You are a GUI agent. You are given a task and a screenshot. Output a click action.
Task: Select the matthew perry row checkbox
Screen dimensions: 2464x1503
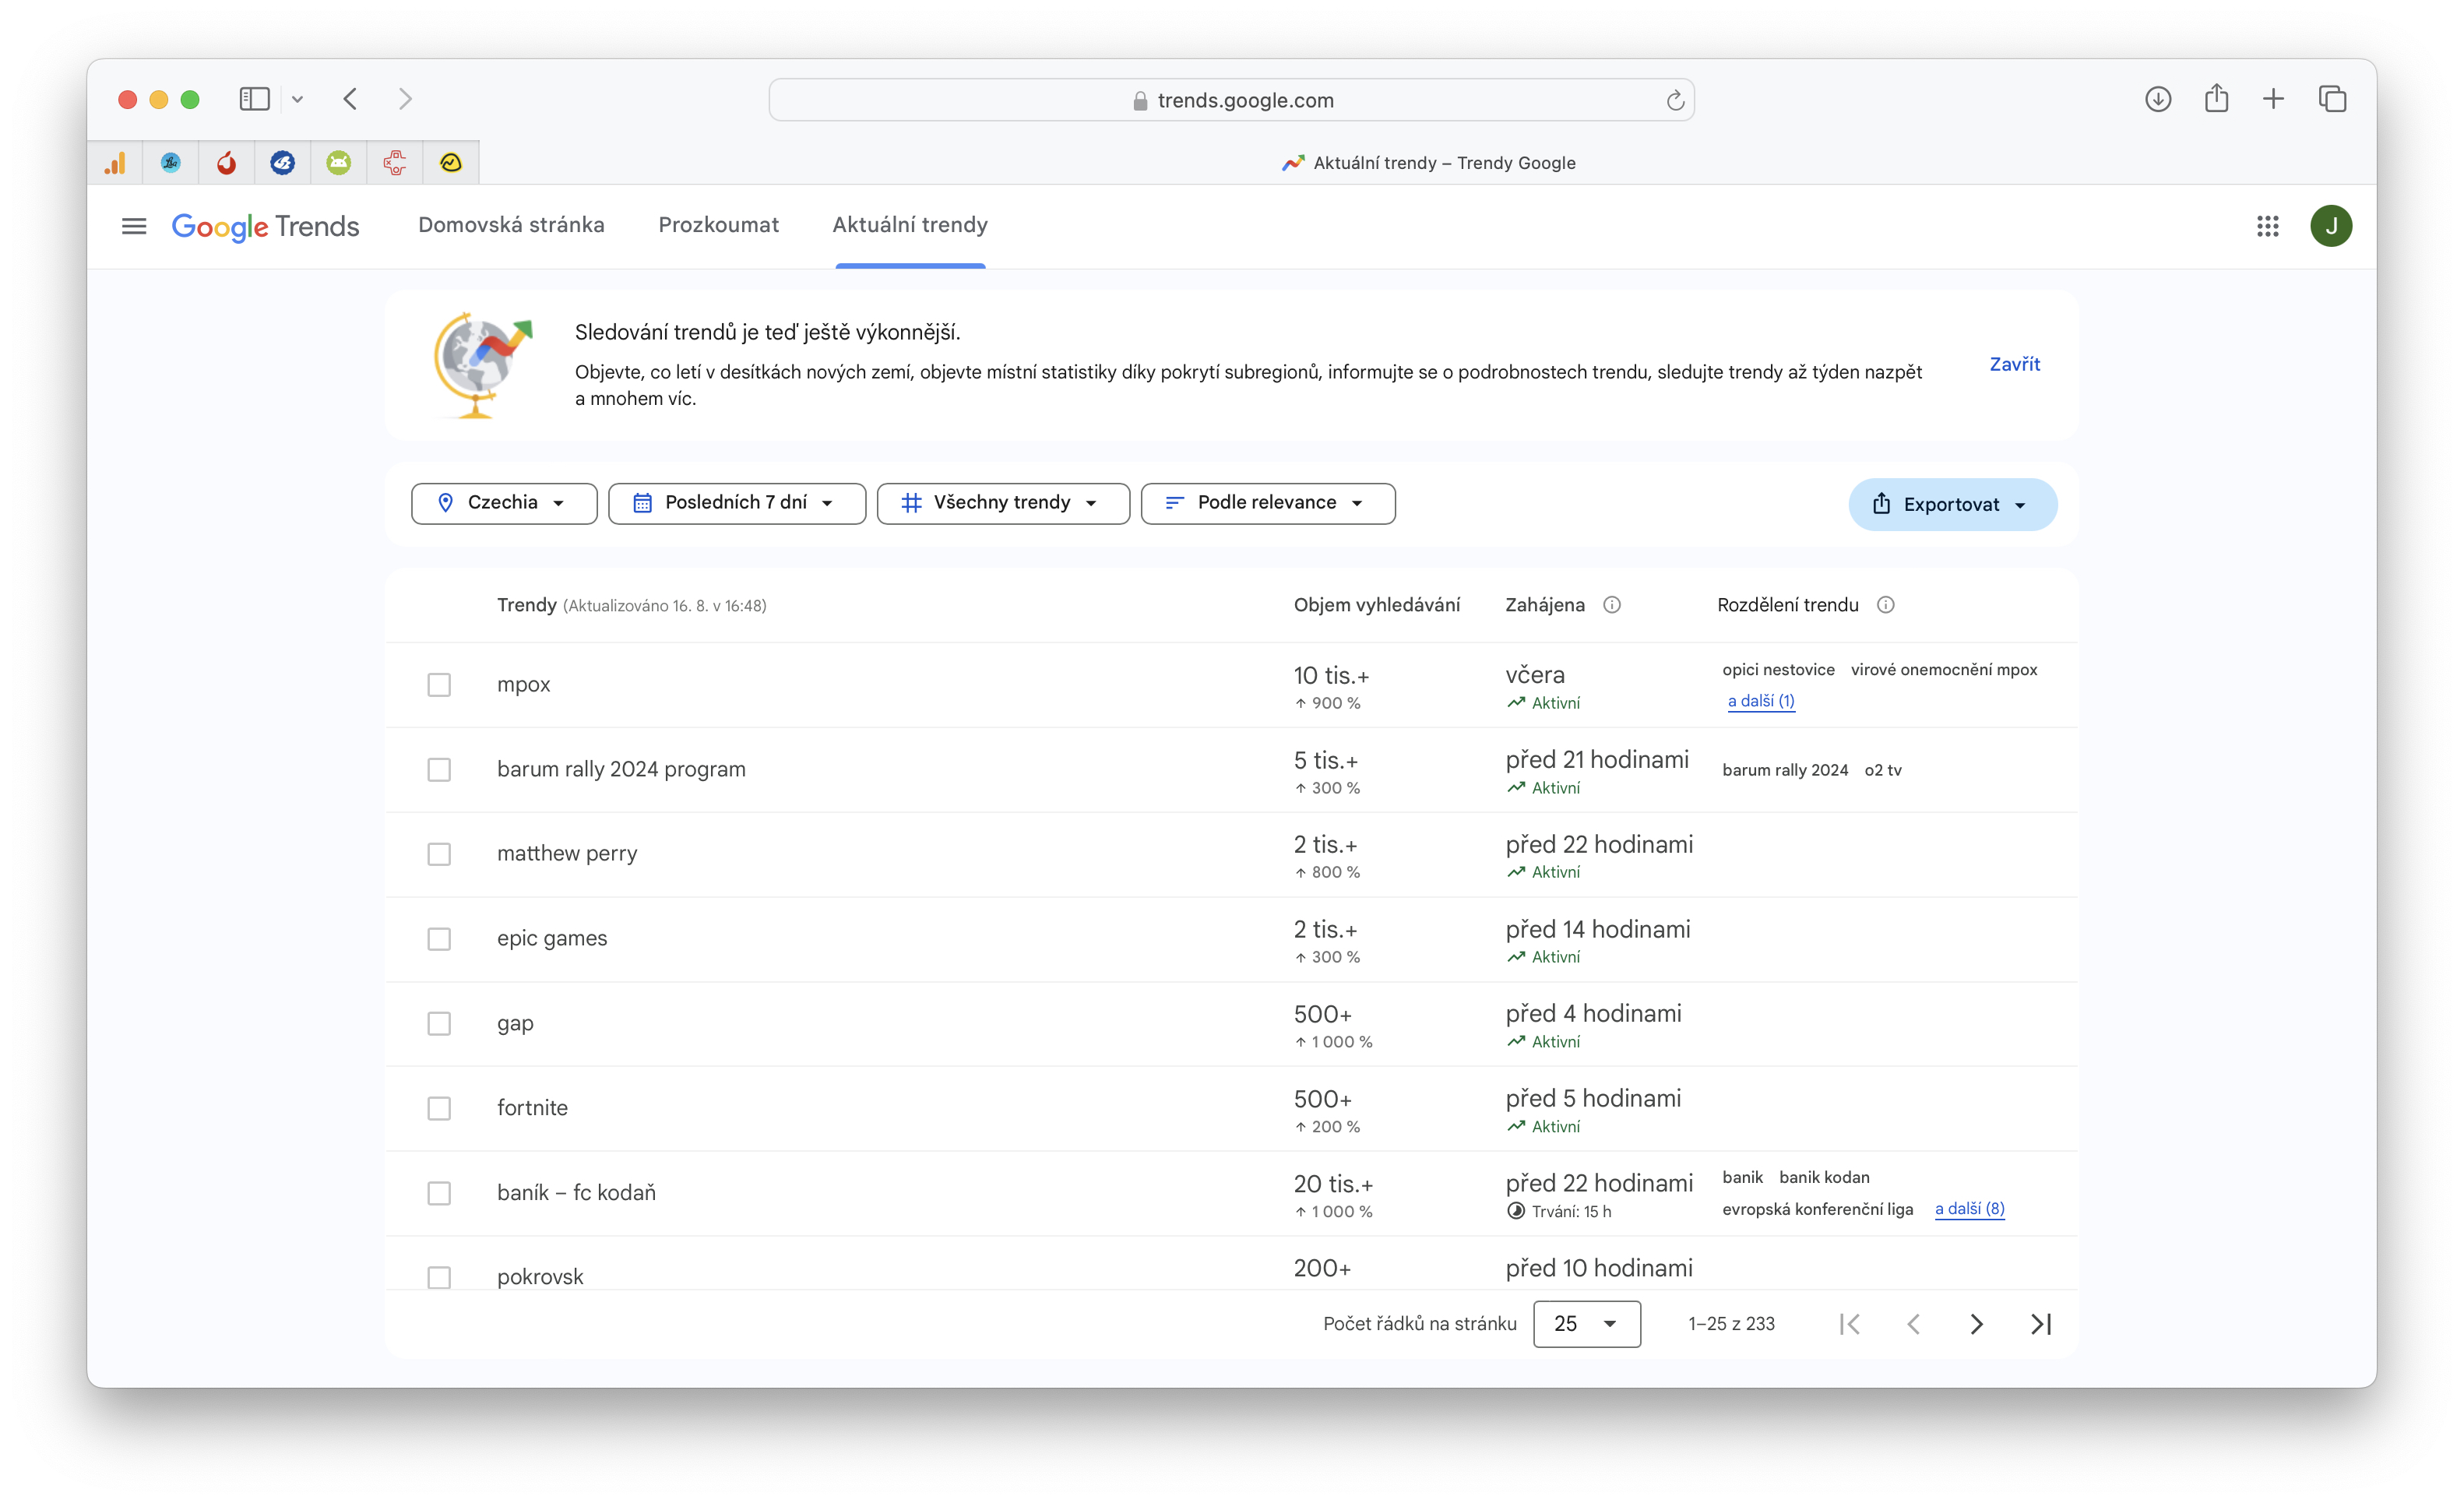tap(439, 854)
